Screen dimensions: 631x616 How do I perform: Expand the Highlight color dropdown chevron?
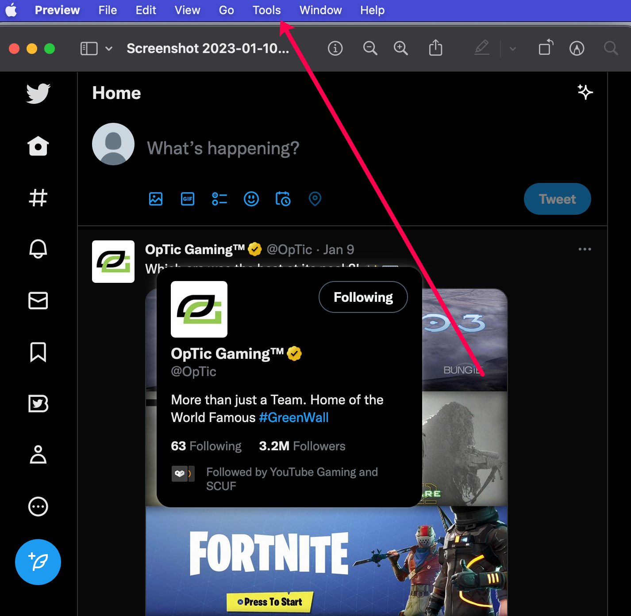coord(513,49)
